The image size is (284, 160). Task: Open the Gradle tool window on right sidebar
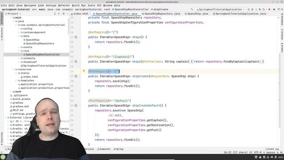282,48
